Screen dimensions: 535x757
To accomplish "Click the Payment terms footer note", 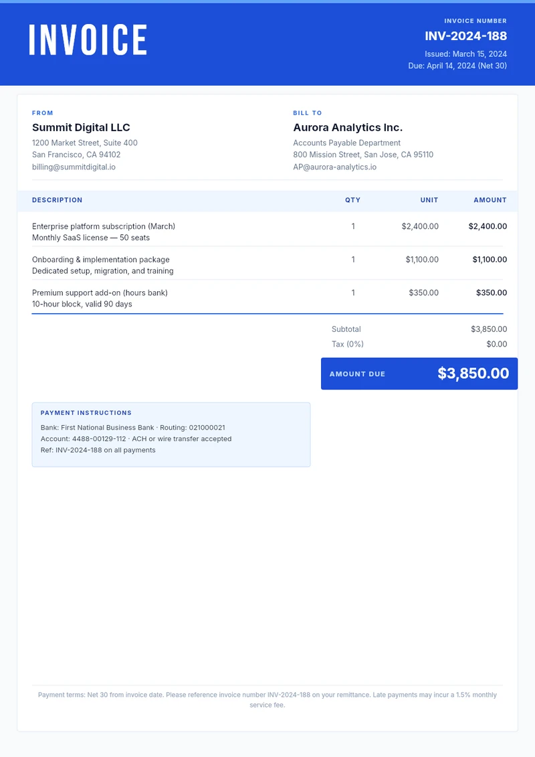I will pyautogui.click(x=267, y=700).
